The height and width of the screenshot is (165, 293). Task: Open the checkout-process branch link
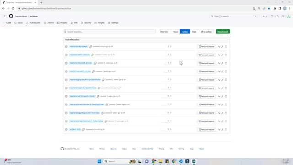81,63
